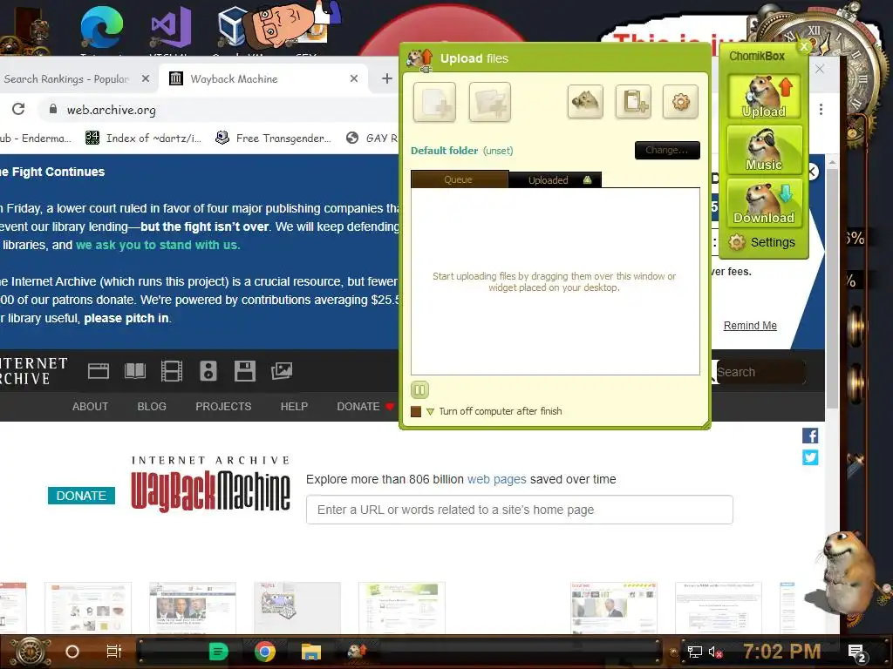Open Music in the ChomikBox widget
Image resolution: width=893 pixels, height=669 pixels.
click(764, 149)
